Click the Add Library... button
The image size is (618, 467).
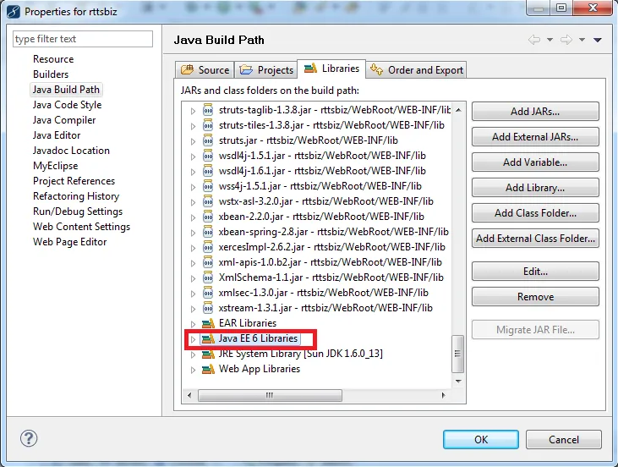[x=535, y=188]
